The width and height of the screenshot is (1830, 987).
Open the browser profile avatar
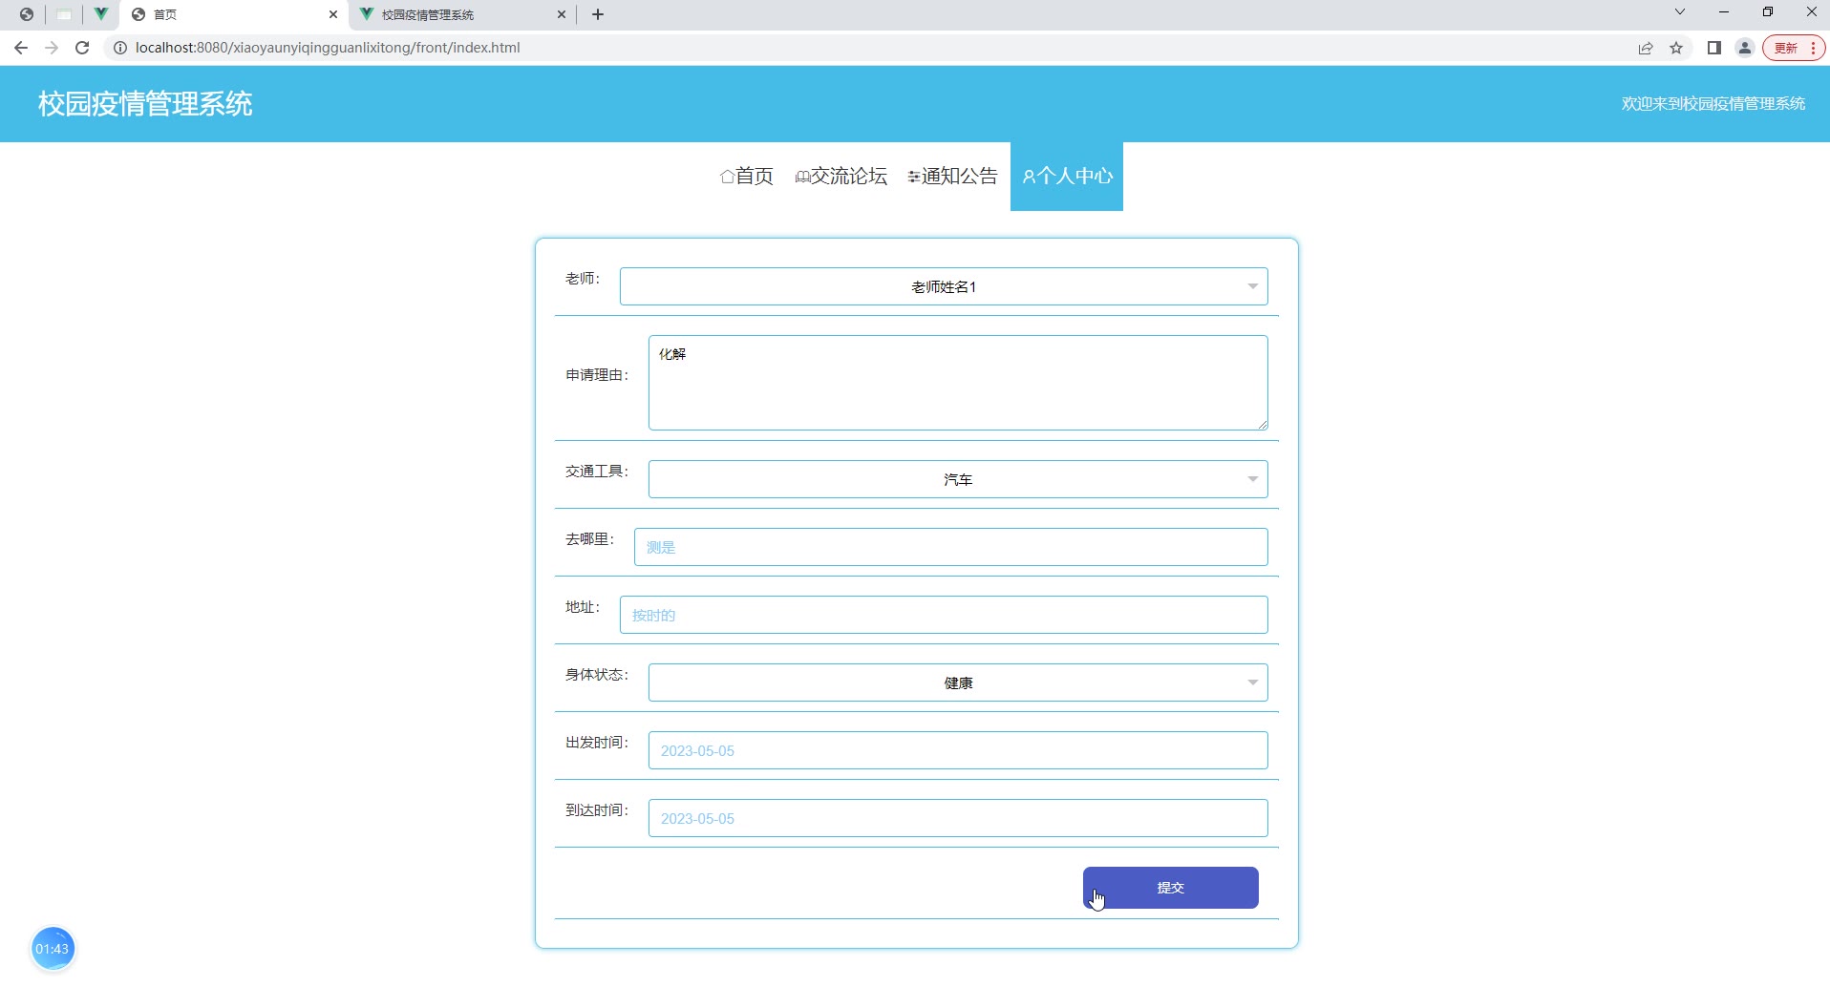[x=1745, y=48]
